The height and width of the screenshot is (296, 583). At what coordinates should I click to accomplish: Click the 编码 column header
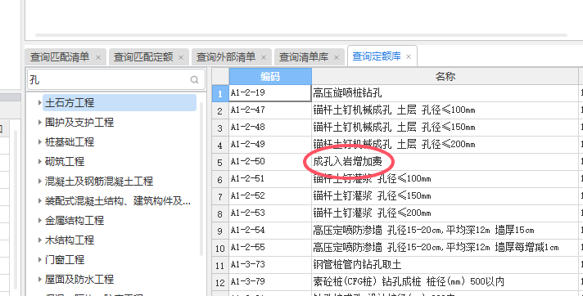pos(270,77)
